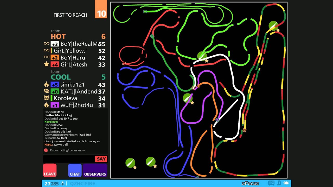Click Haru. 'awww thrill' chat message
333x187 pixels.
tap(56, 145)
